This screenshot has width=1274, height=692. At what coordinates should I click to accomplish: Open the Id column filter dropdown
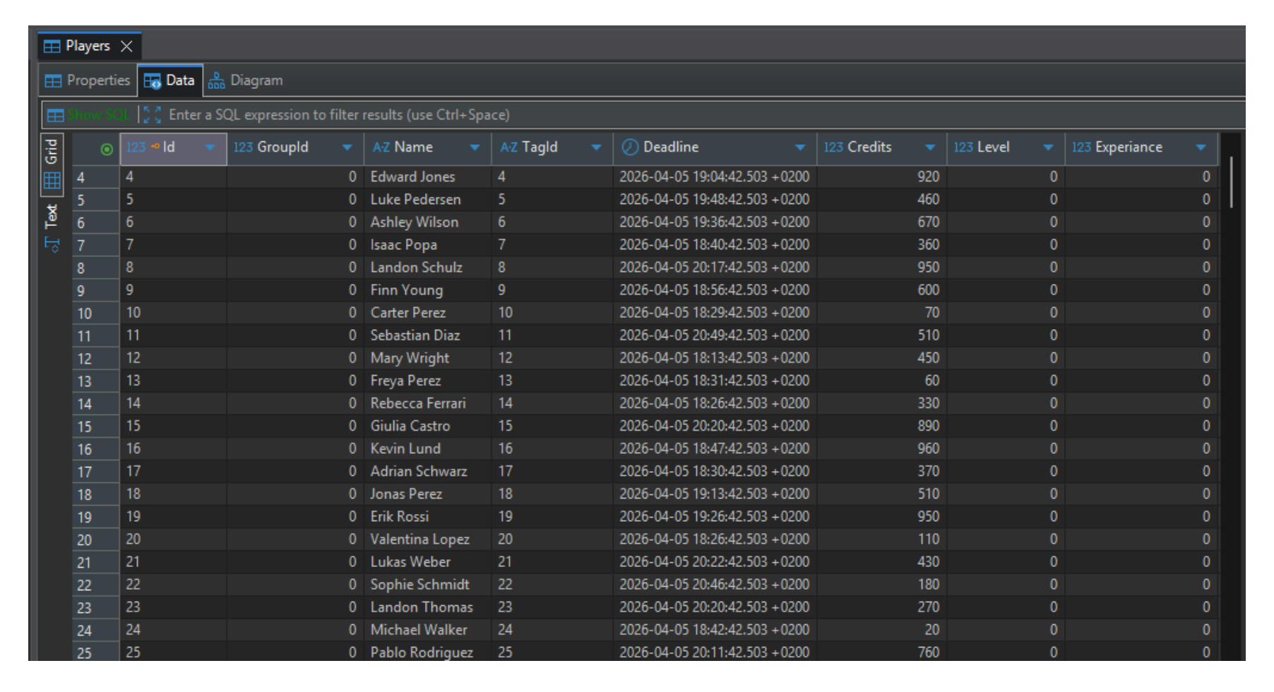click(210, 148)
